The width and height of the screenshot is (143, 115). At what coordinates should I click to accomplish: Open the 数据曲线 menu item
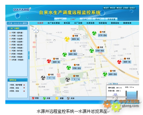point(115,23)
